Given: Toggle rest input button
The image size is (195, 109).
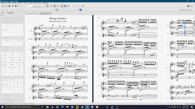Looking at the screenshot, I should point(57,10).
